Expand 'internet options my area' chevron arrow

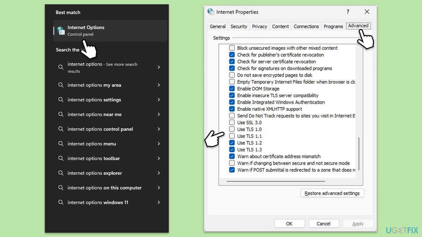pos(159,85)
